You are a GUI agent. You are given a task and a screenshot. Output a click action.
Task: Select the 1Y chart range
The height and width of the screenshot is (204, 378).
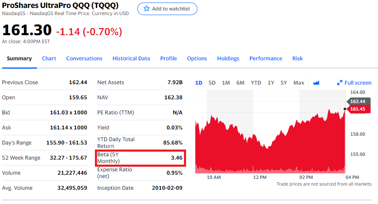(x=271, y=83)
